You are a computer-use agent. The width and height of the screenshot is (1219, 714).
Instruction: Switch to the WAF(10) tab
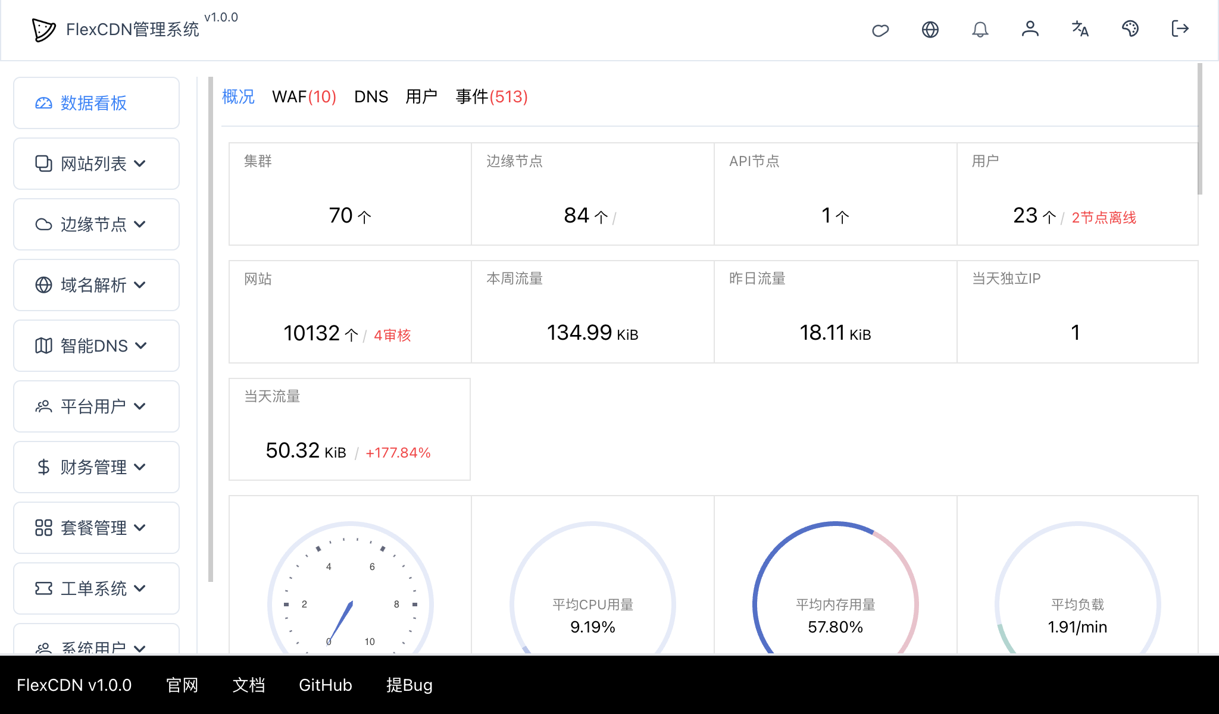pyautogui.click(x=304, y=96)
